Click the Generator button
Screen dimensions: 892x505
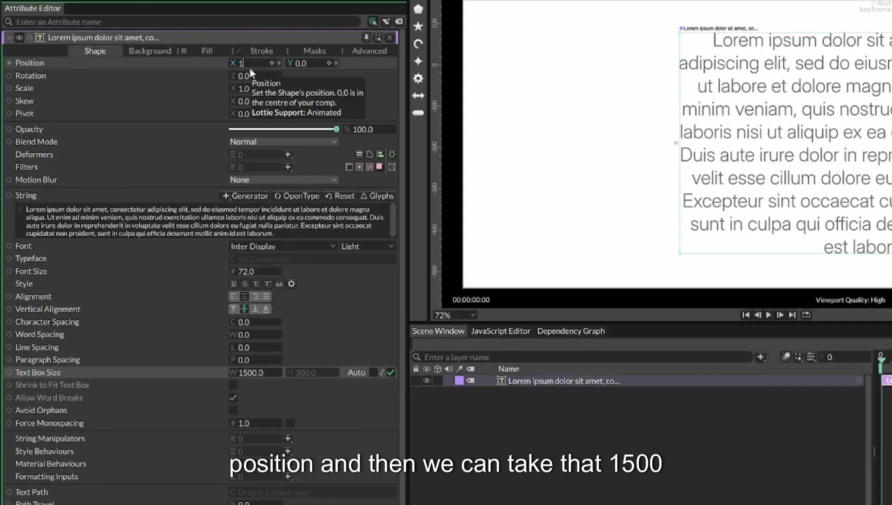pos(245,196)
